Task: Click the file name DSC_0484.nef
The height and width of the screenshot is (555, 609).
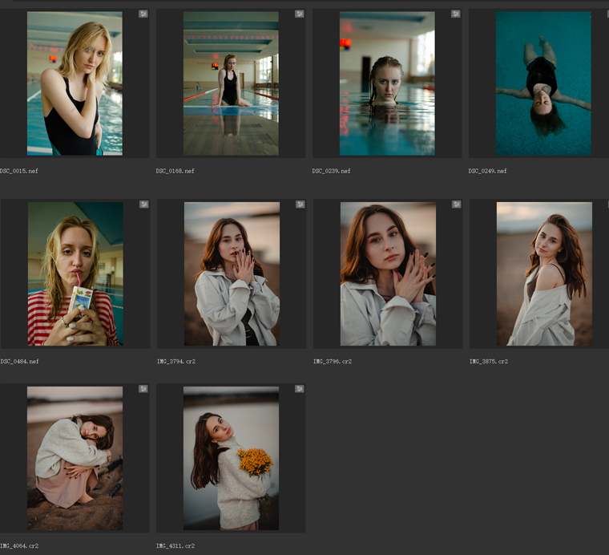Action: point(19,362)
